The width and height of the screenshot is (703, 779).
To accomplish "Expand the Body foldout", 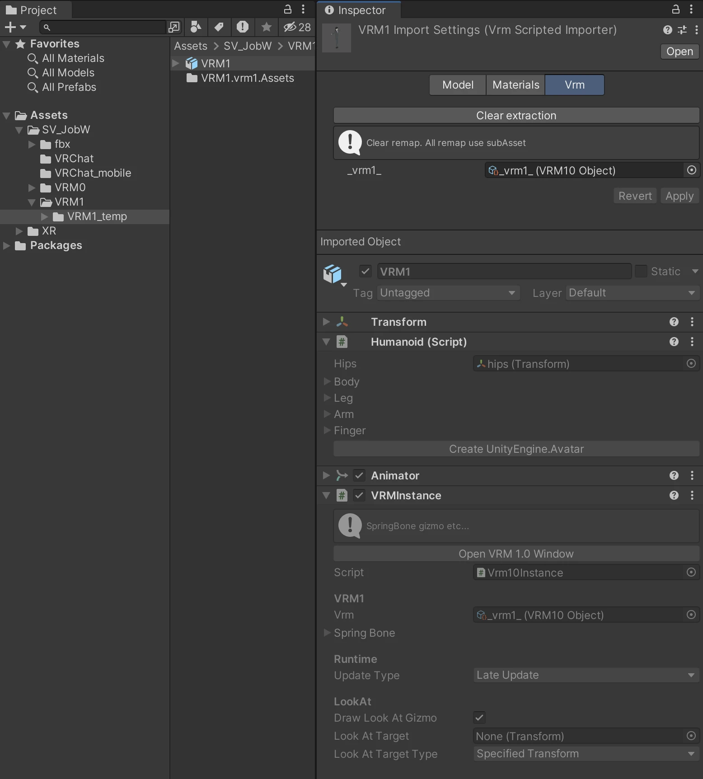I will coord(328,381).
